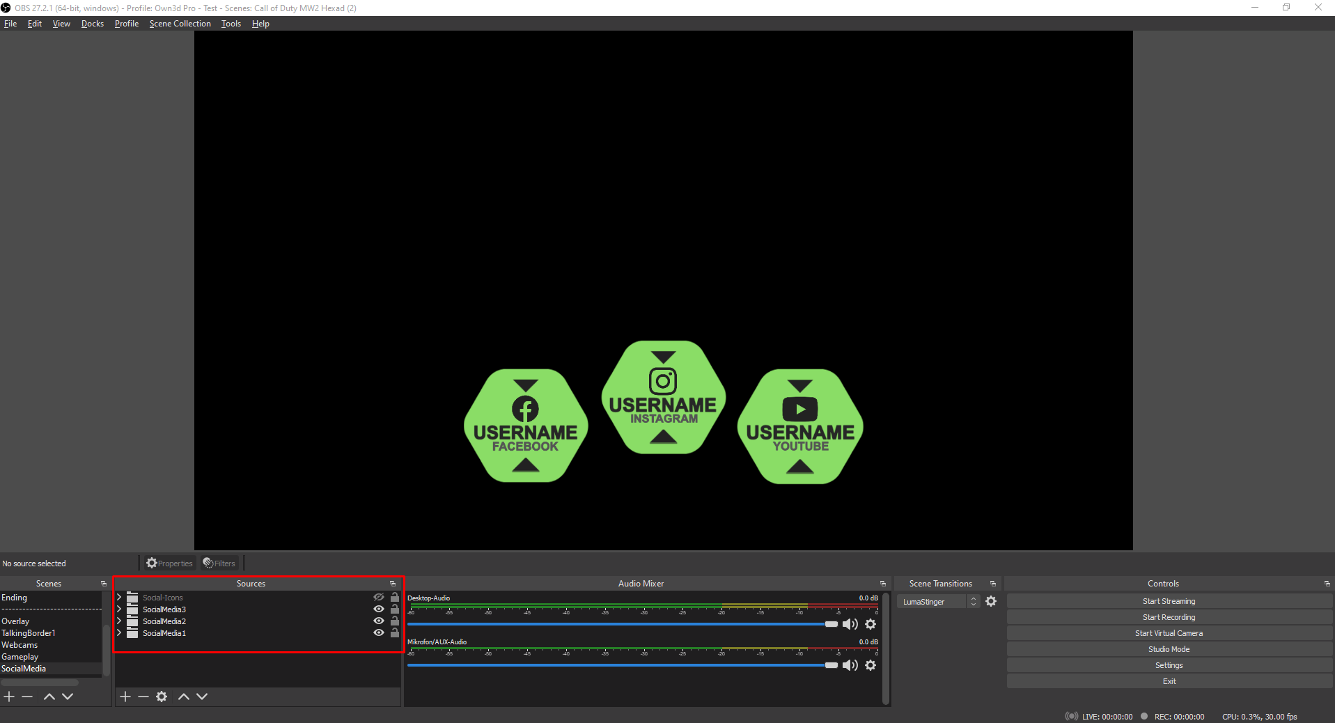1335x723 pixels.
Task: Open the View menu
Action: click(x=61, y=24)
